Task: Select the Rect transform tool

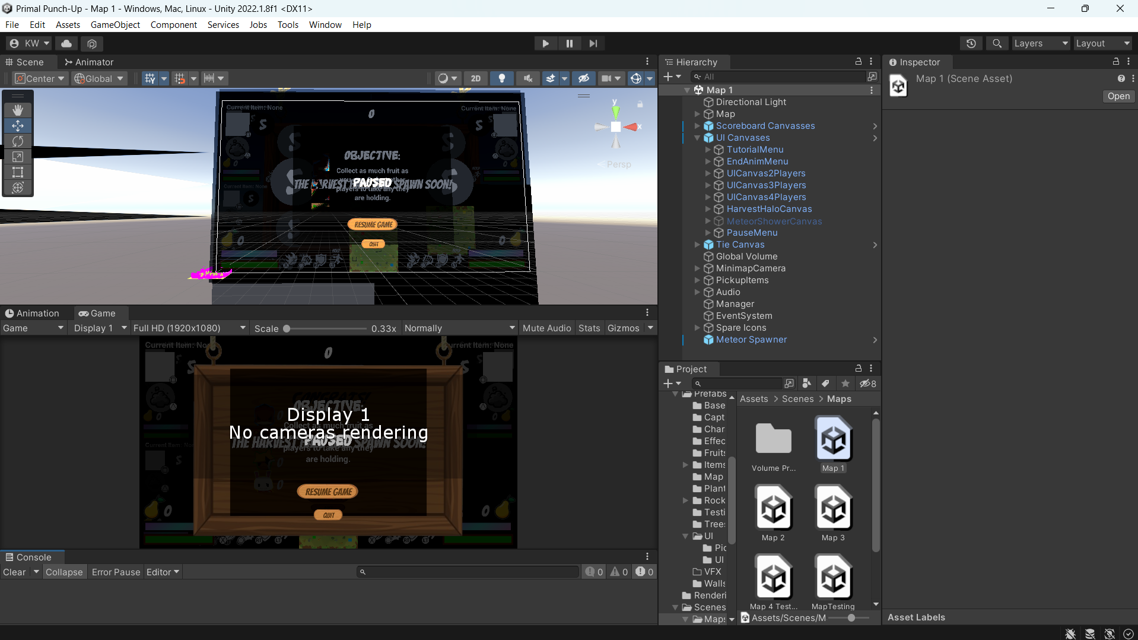Action: [18, 172]
